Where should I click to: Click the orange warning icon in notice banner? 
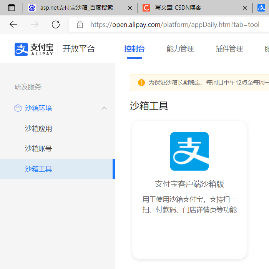click(x=141, y=83)
